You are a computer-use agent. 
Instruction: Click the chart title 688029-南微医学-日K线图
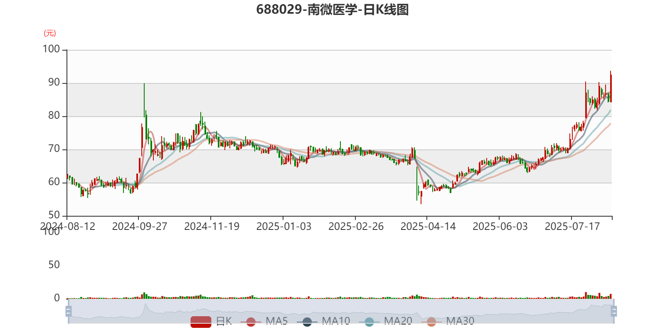click(x=332, y=10)
